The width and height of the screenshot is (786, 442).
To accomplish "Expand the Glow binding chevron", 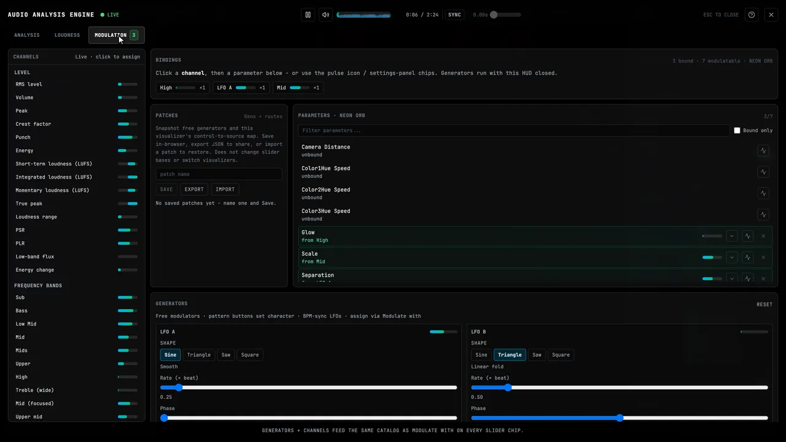I will (731, 236).
